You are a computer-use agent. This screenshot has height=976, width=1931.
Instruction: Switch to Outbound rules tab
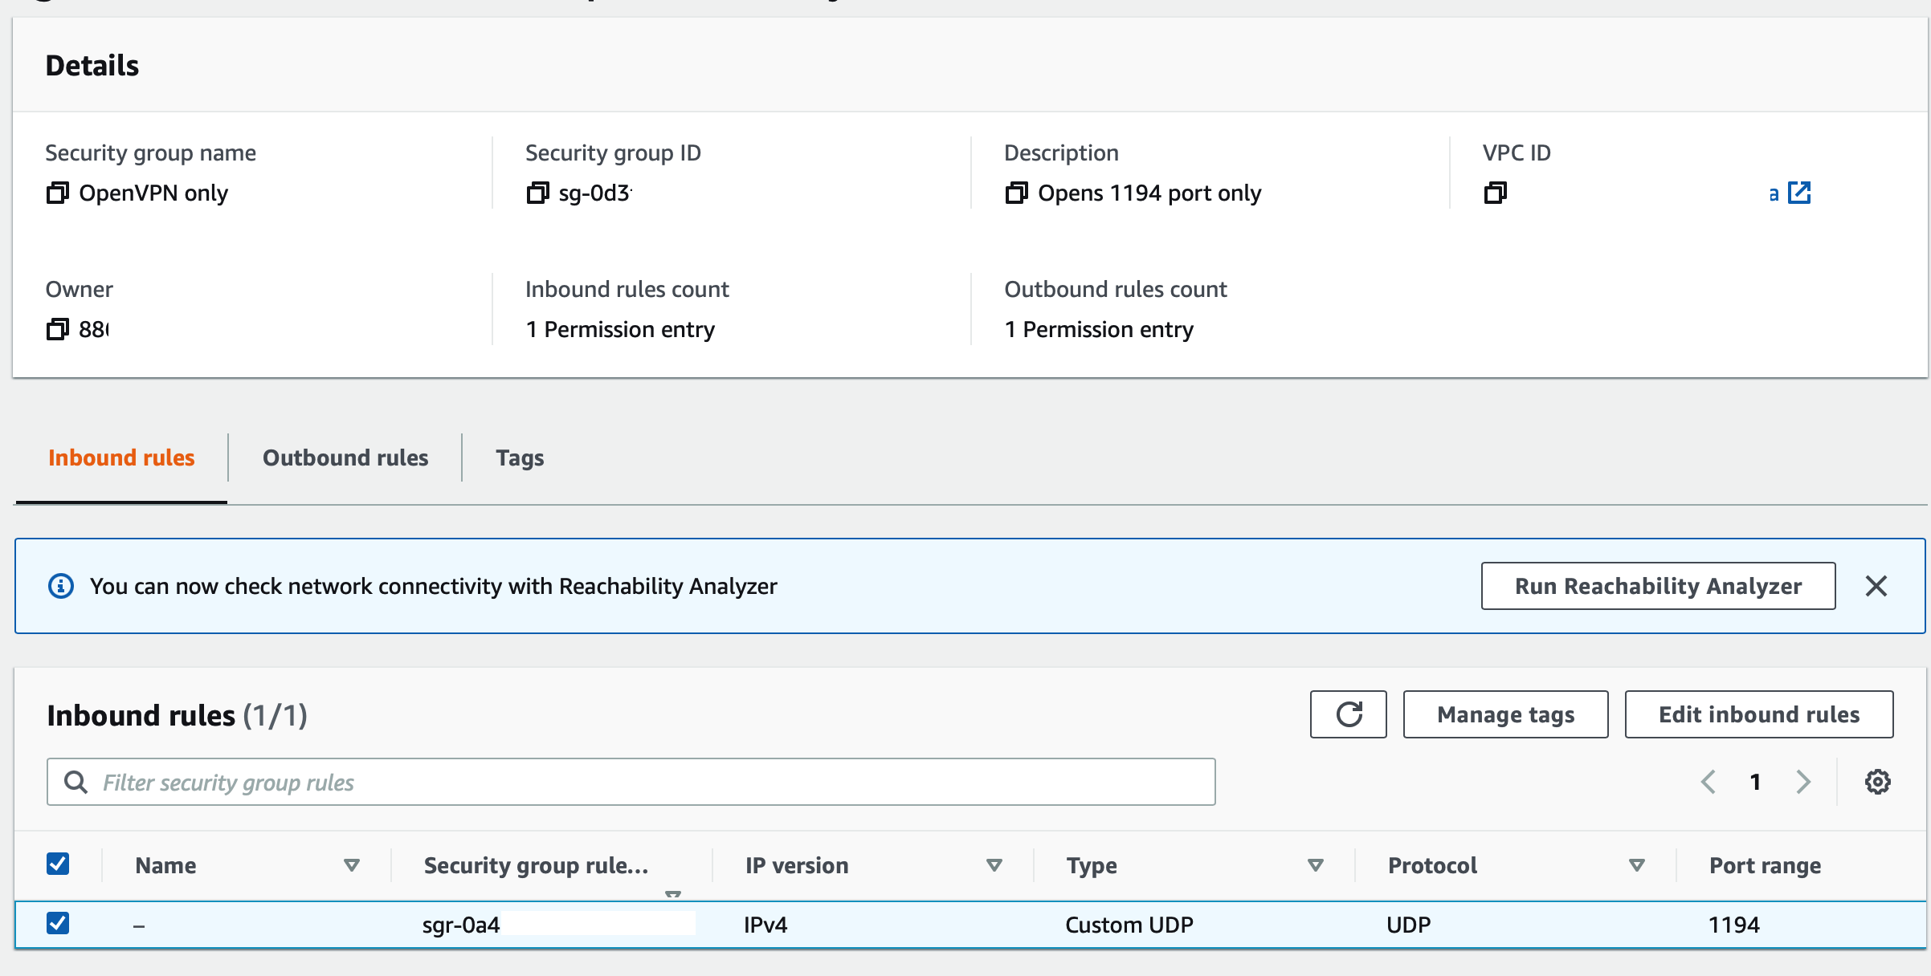point(345,458)
